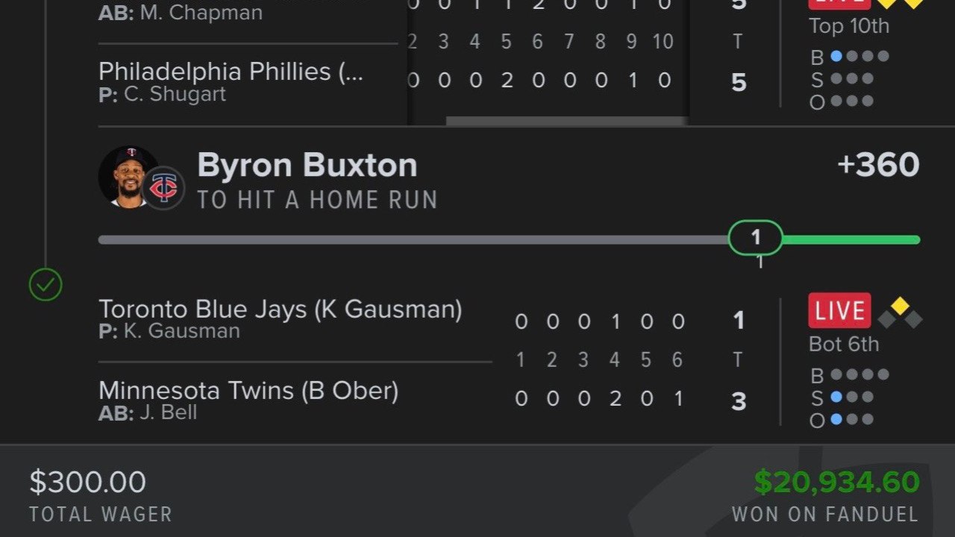Screen dimensions: 955x537
Task: Tap the home run progress marker showing 1
Action: tap(755, 238)
